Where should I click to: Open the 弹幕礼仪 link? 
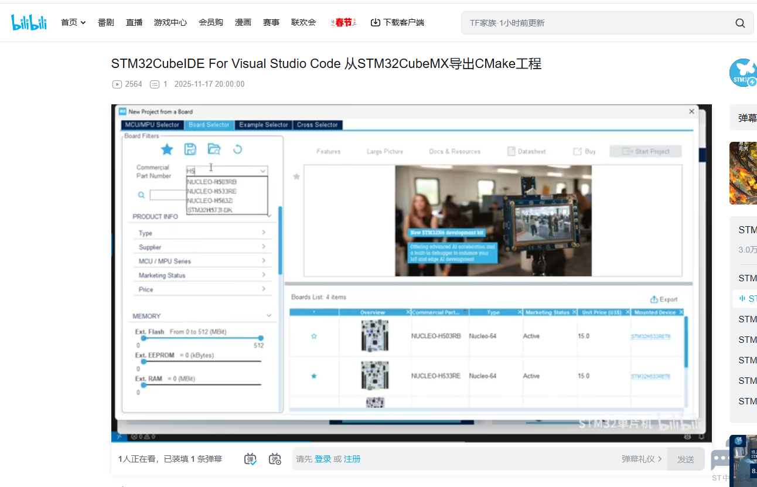(642, 459)
